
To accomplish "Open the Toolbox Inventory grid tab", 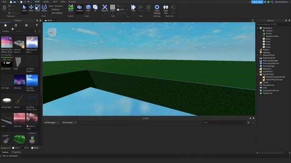I will (x=16, y=25).
